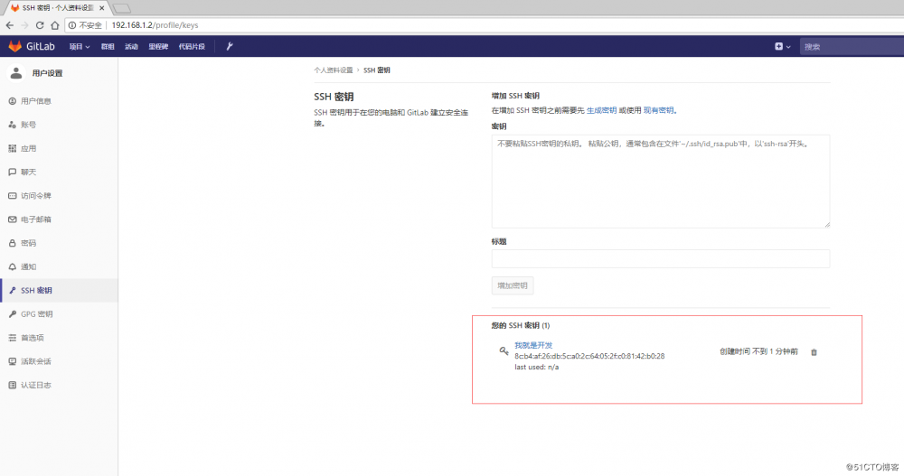This screenshot has height=476, width=904.
Task: Open the plus create-new dropdown
Action: [x=782, y=47]
